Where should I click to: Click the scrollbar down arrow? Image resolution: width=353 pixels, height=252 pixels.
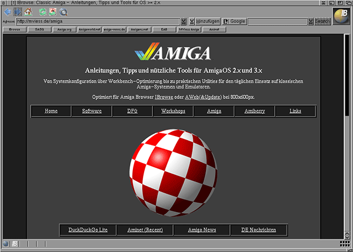tap(347, 237)
